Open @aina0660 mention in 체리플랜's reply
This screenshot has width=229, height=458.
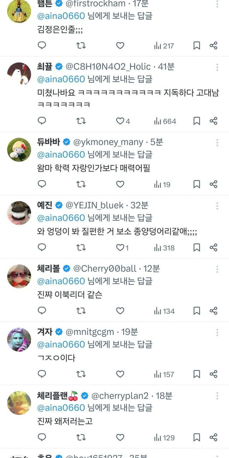61,408
